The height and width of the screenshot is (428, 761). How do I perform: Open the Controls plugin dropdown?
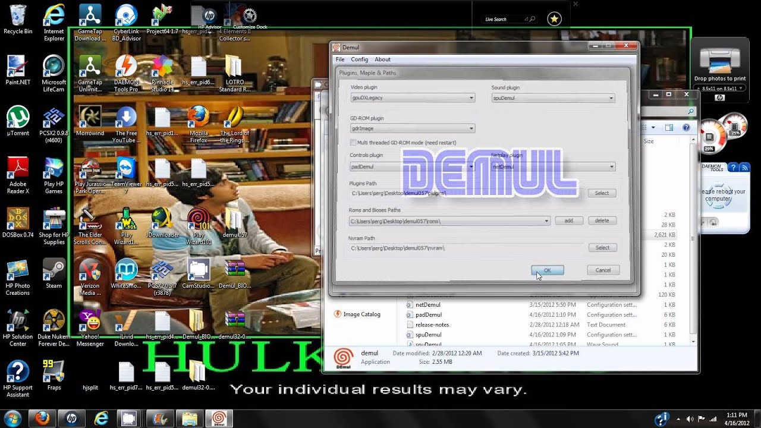[x=413, y=167]
